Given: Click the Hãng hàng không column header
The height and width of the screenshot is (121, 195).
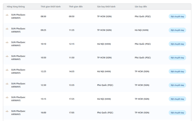Looking at the screenshot, I should [15, 6].
